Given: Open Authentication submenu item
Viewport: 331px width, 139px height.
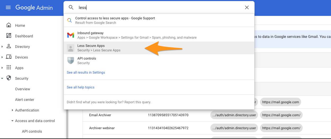Looking at the screenshot, I should tap(27, 110).
